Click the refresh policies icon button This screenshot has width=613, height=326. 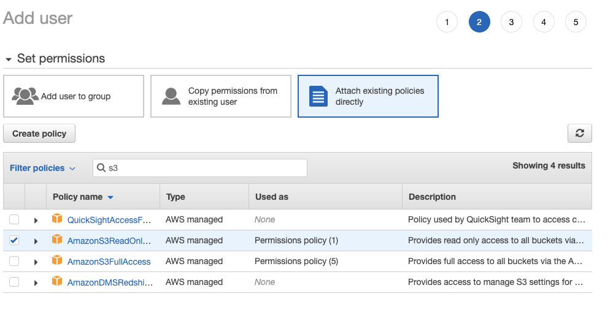point(579,134)
